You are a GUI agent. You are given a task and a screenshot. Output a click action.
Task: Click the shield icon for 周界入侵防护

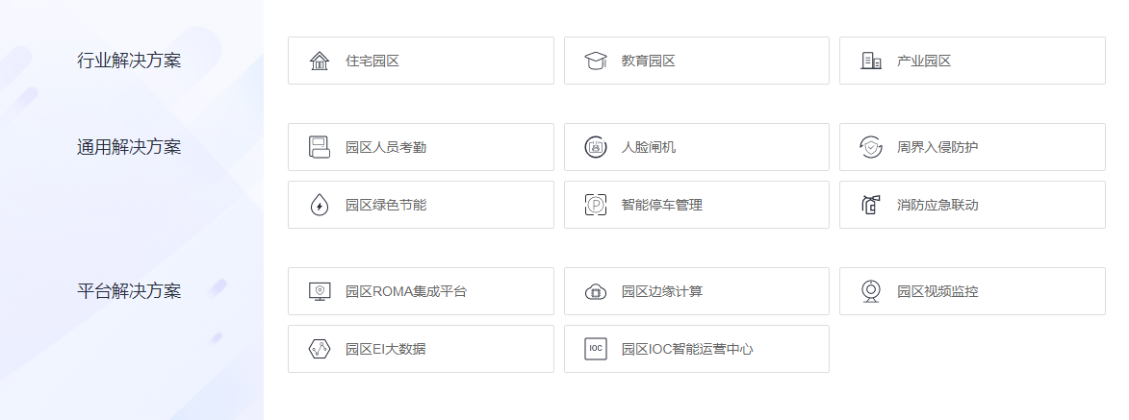click(871, 147)
